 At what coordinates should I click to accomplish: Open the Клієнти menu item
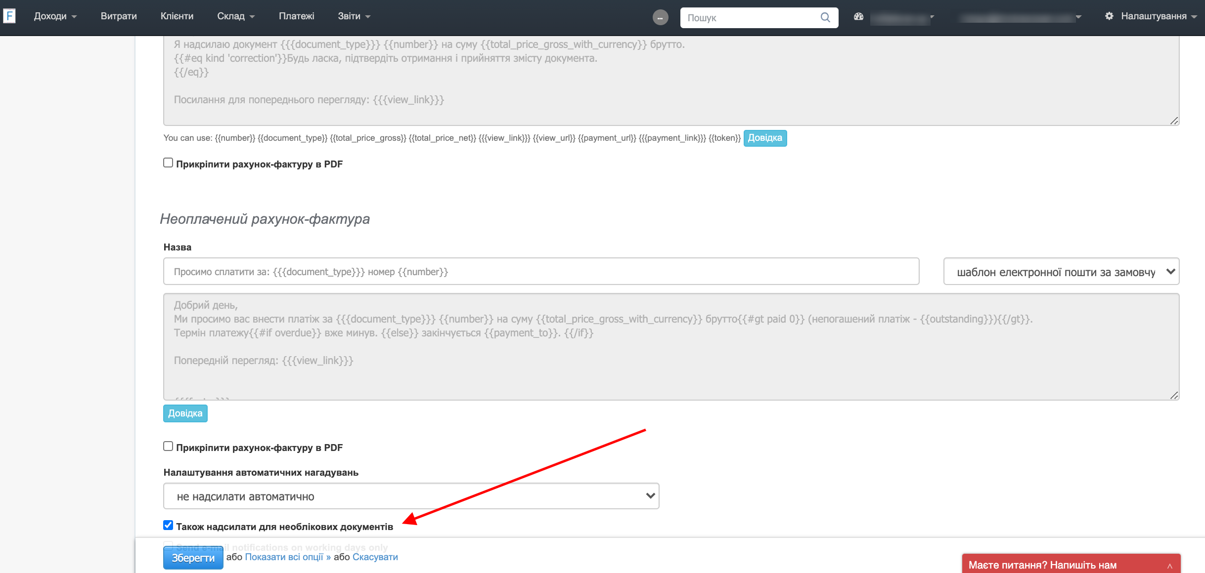[177, 16]
